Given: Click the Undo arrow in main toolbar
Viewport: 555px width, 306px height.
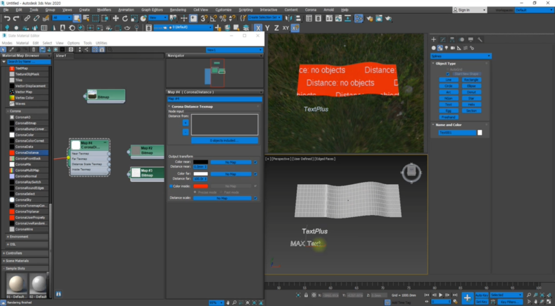Looking at the screenshot, I should pos(7,18).
